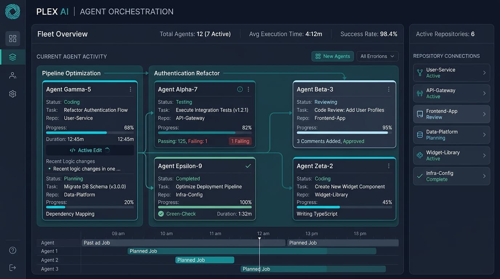
Task: Click the Authentication Refactor group title
Action: (x=187, y=73)
